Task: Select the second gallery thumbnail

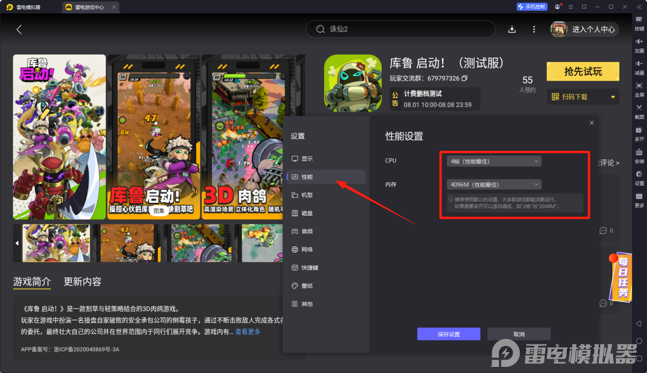Action: pos(127,243)
